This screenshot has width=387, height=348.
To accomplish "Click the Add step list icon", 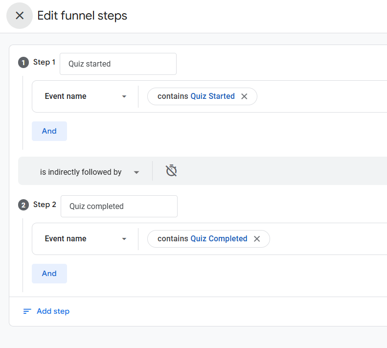I will coord(27,311).
